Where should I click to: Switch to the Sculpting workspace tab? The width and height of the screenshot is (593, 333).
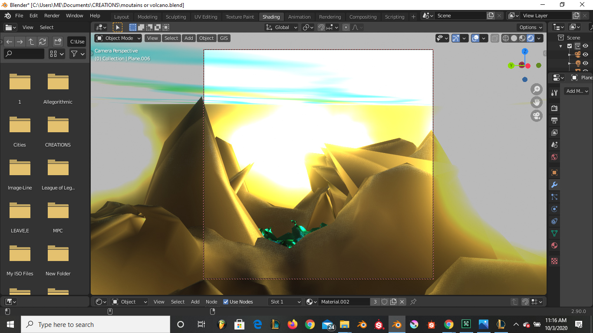point(176,17)
